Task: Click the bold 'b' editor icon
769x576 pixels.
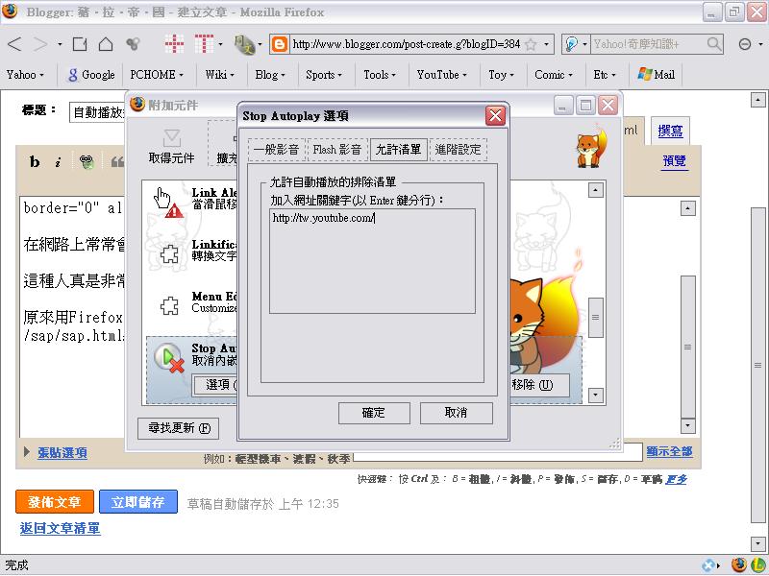Action: (35, 161)
